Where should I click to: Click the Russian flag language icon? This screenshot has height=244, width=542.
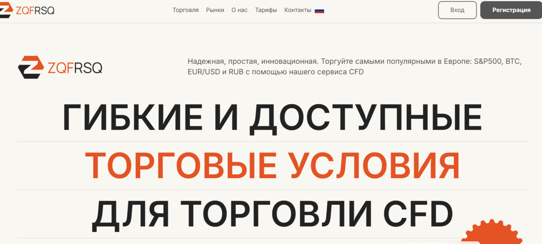[x=319, y=10]
